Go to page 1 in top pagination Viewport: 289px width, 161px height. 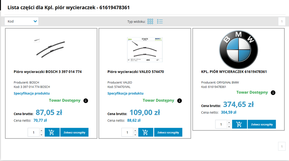281,21
